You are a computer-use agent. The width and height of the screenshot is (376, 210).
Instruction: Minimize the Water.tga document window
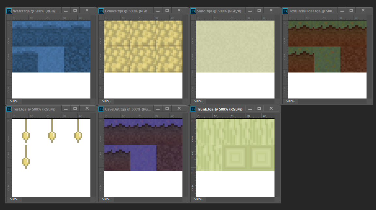tap(66, 11)
